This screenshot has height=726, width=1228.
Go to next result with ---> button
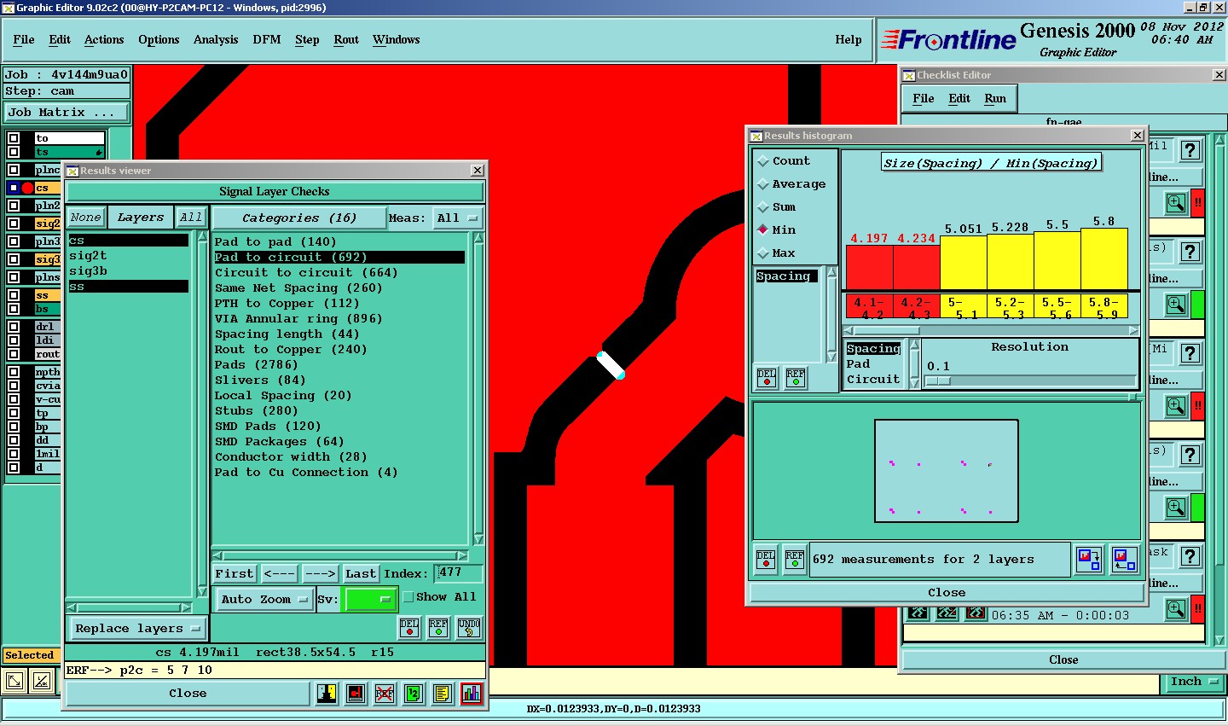click(320, 574)
